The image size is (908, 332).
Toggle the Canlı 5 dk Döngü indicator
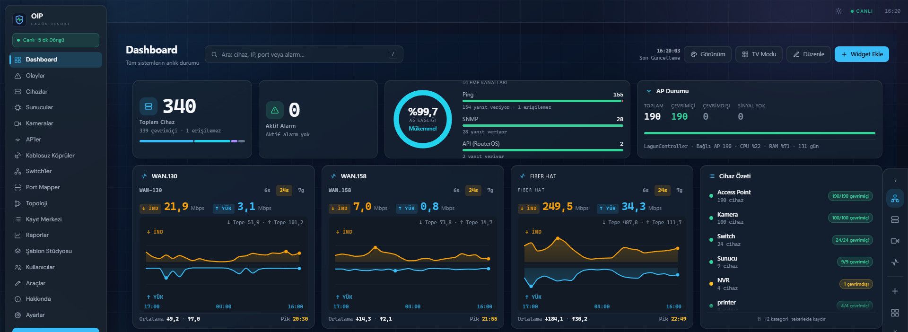coord(56,40)
